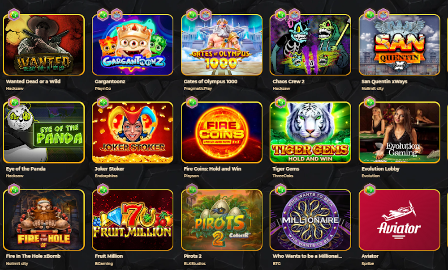Image resolution: width=448 pixels, height=270 pixels.
Task: Click the green gem badge on Eye of the Panda
Action: tap(14, 102)
